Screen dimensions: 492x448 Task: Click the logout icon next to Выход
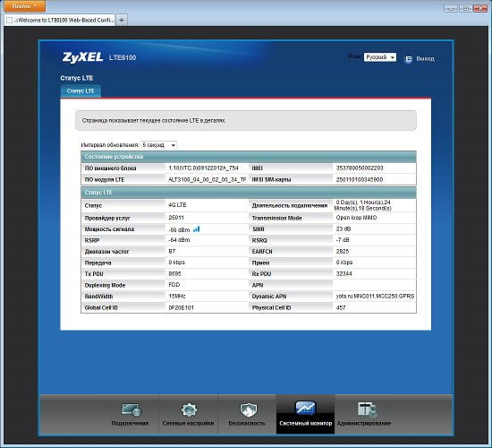[x=408, y=59]
